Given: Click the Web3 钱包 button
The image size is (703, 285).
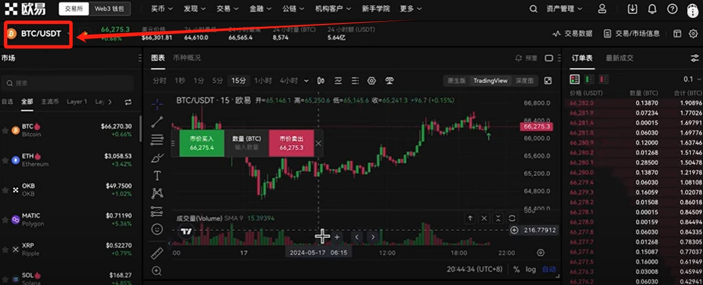Looking at the screenshot, I should (110, 9).
